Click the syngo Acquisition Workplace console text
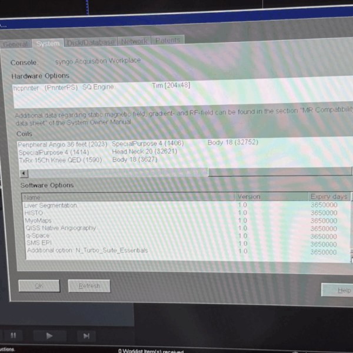The width and height of the screenshot is (353, 353). click(98, 61)
